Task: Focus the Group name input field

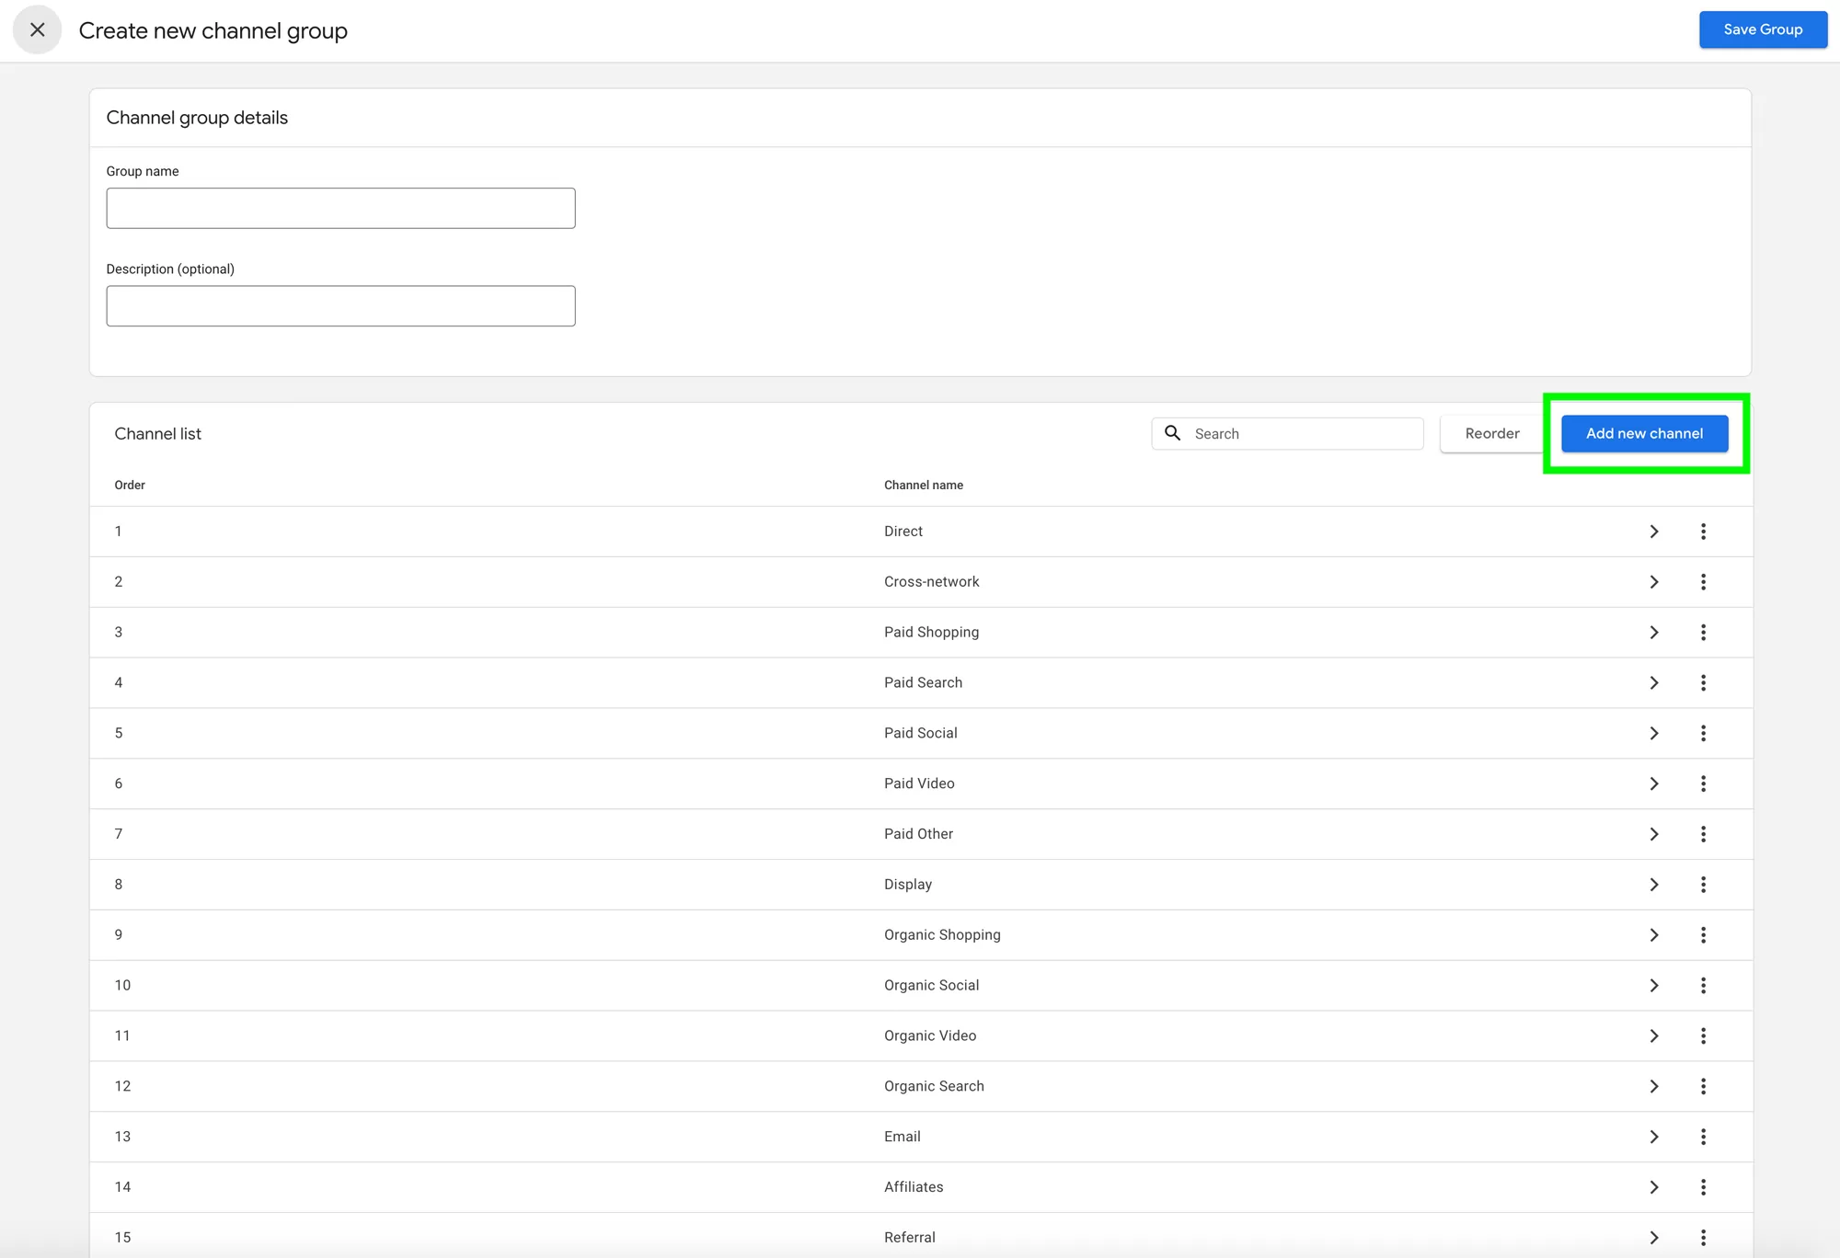Action: point(340,208)
